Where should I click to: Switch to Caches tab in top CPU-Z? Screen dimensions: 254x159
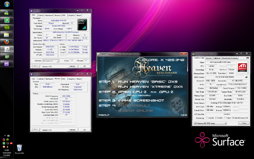pos(41,16)
